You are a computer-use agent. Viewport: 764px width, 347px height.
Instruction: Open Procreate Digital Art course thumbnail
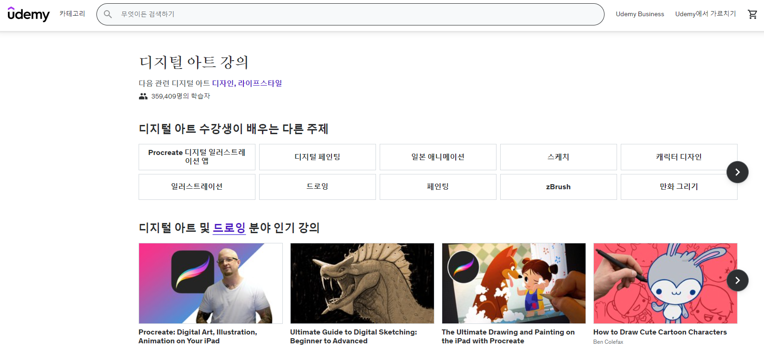point(210,283)
